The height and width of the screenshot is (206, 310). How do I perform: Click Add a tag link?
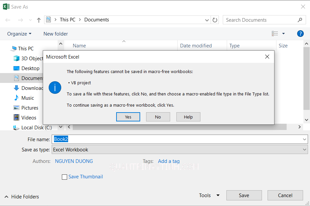point(168,161)
